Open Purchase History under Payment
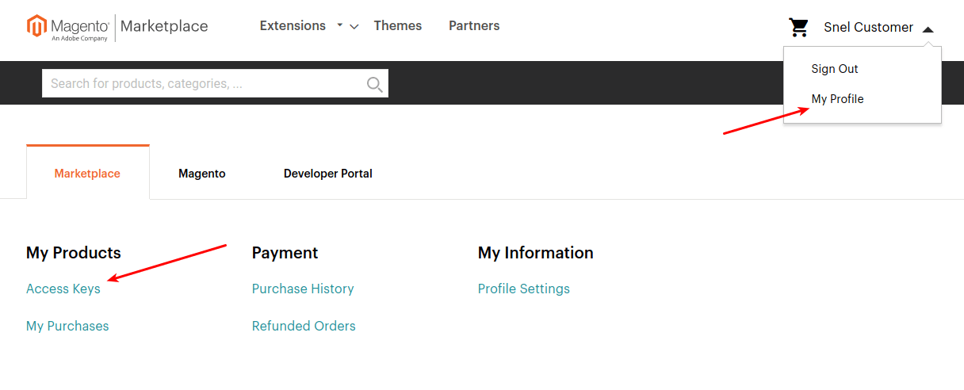The width and height of the screenshot is (964, 390). click(x=303, y=289)
